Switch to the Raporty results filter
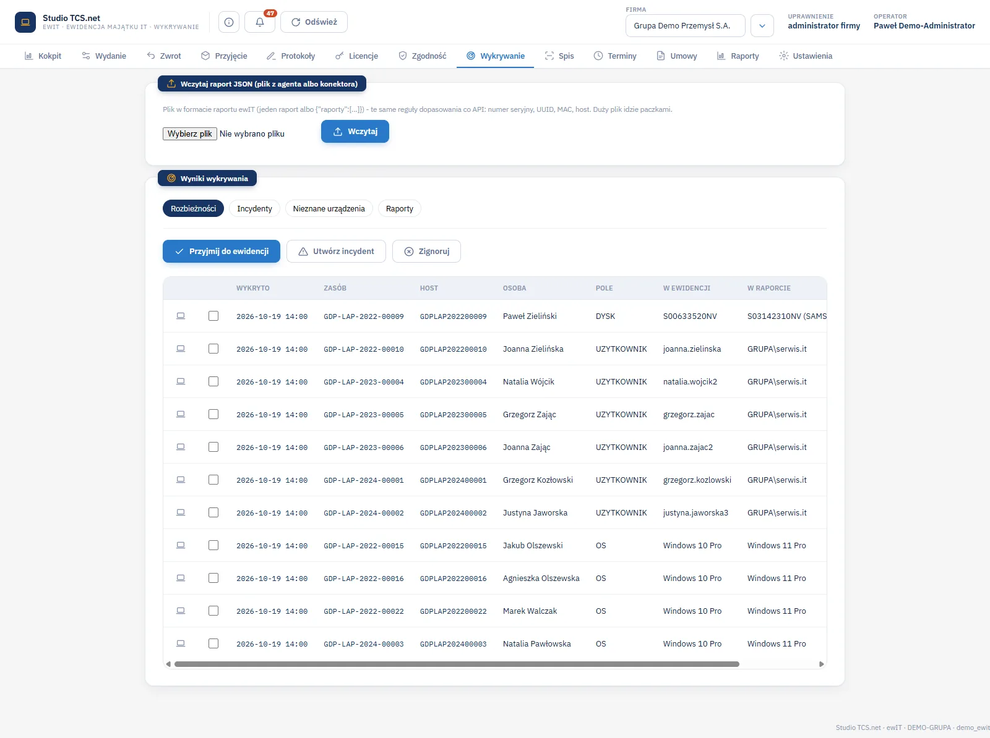The width and height of the screenshot is (990, 738). click(400, 208)
